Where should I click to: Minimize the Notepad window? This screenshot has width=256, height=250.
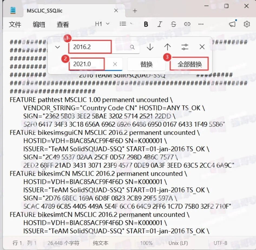click(206, 6)
